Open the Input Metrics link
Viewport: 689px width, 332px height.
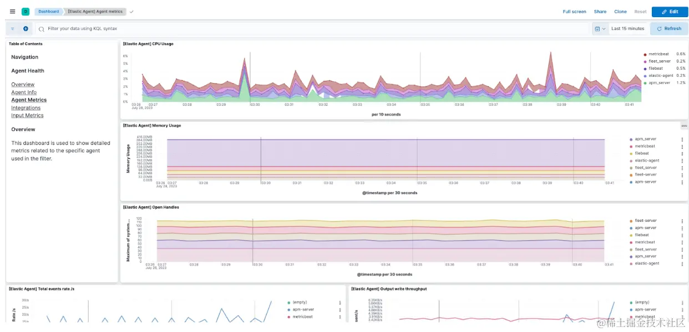27,116
